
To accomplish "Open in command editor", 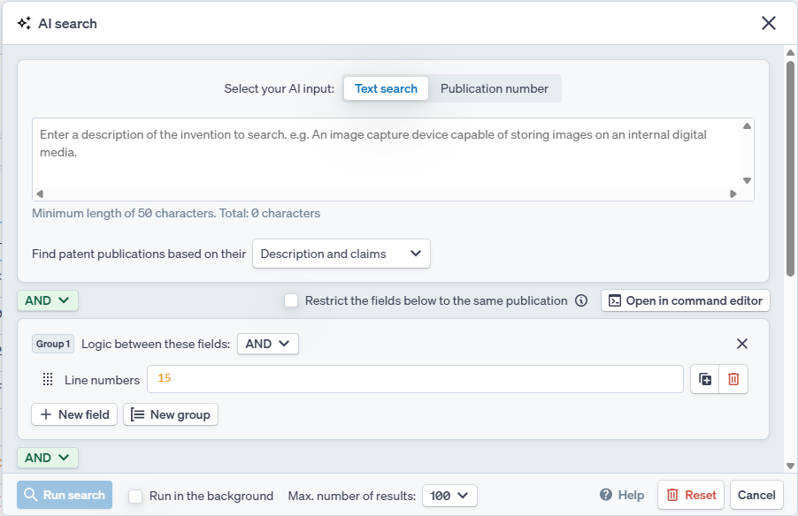I will pos(686,300).
